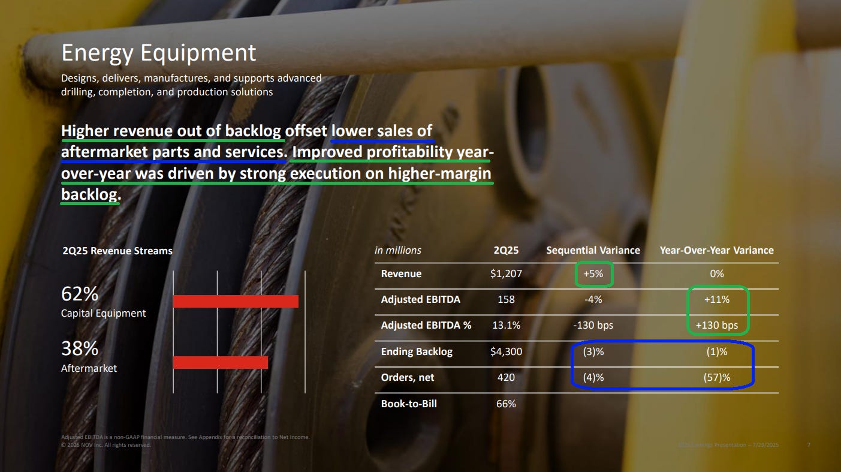The image size is (841, 472).
Task: Click the 'Adjusted EBITDA' row label
Action: click(421, 299)
